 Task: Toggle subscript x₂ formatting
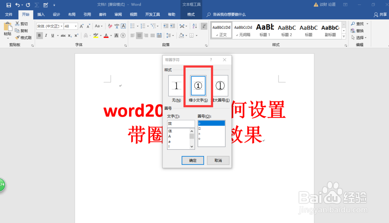click(x=70, y=35)
